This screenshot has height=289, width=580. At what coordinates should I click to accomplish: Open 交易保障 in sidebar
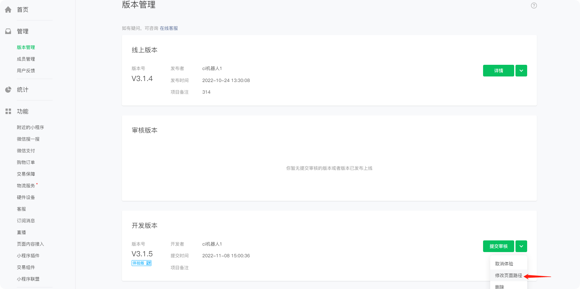[x=26, y=174]
